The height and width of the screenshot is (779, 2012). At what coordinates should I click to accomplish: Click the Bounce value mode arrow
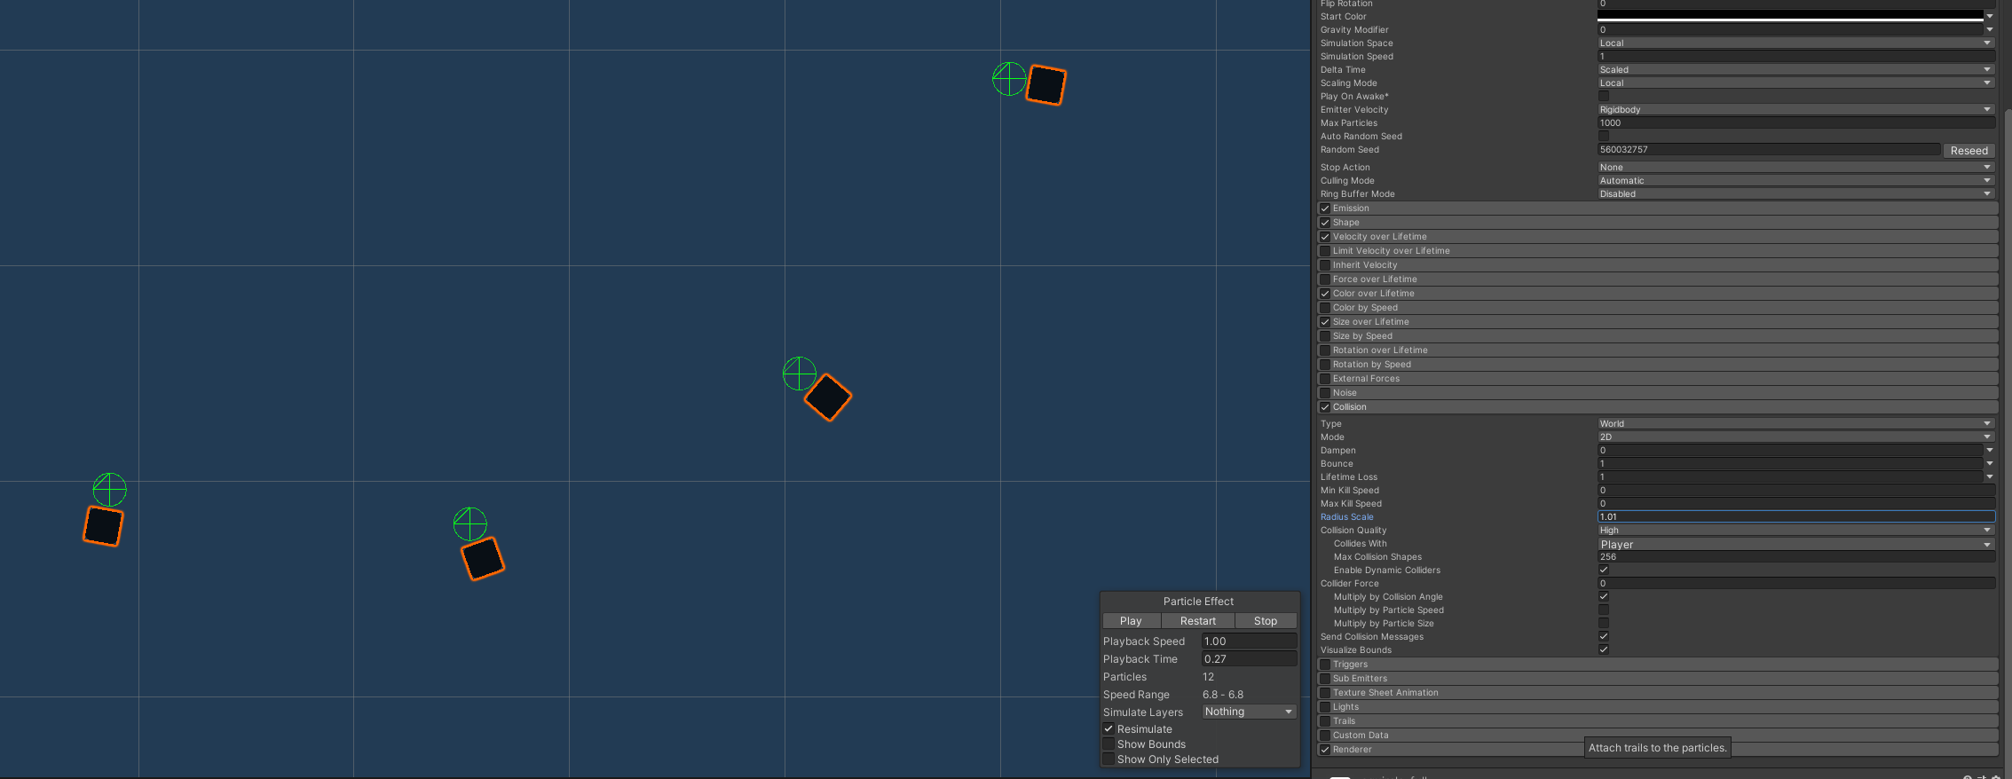click(1989, 463)
